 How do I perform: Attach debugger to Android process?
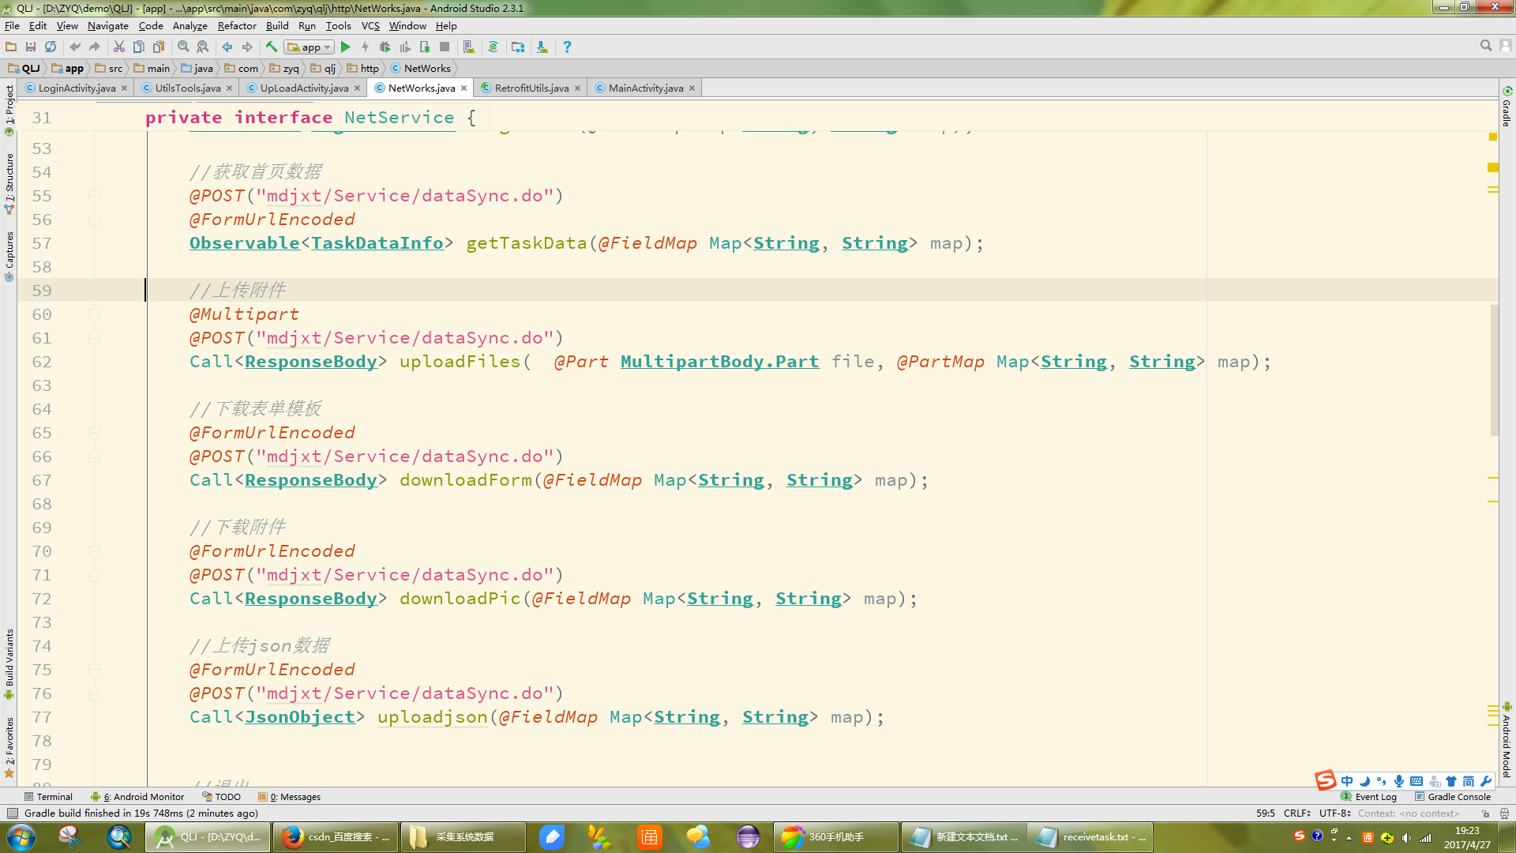425,47
